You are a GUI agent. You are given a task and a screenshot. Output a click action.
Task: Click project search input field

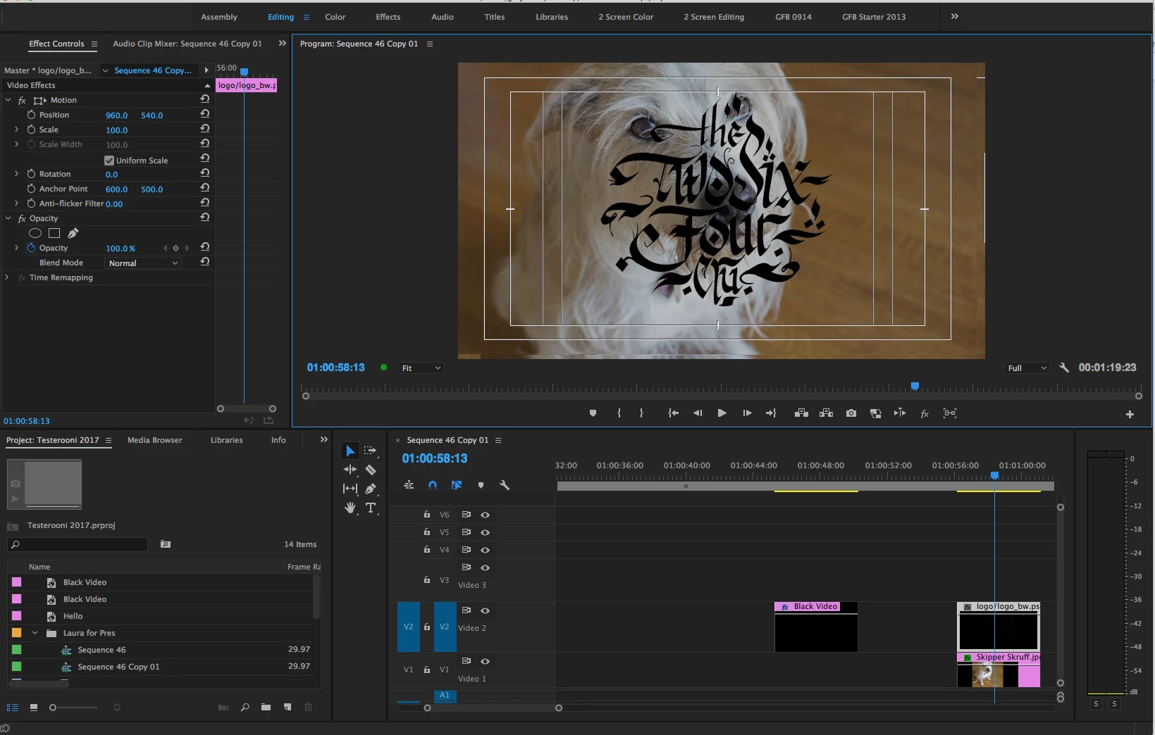tap(78, 544)
